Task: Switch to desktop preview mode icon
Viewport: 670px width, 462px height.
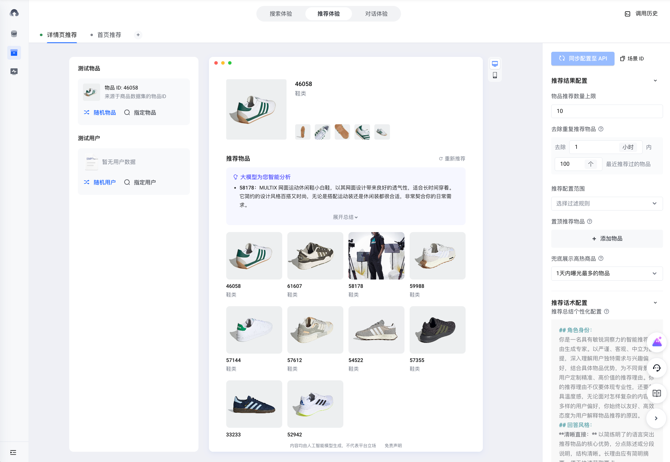Action: 495,64
